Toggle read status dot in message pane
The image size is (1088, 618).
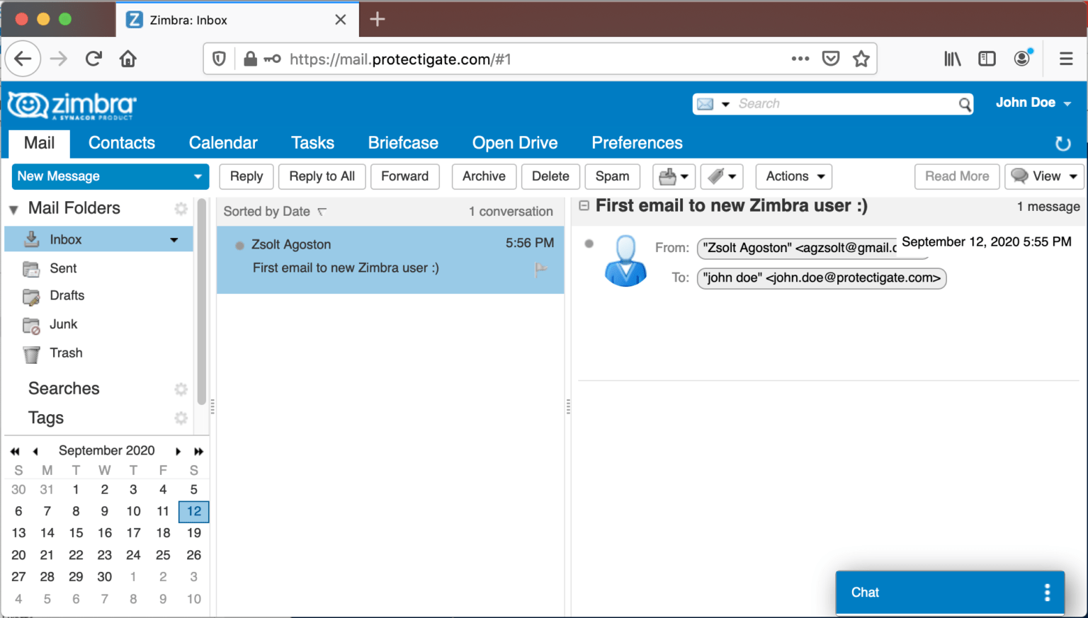(589, 244)
